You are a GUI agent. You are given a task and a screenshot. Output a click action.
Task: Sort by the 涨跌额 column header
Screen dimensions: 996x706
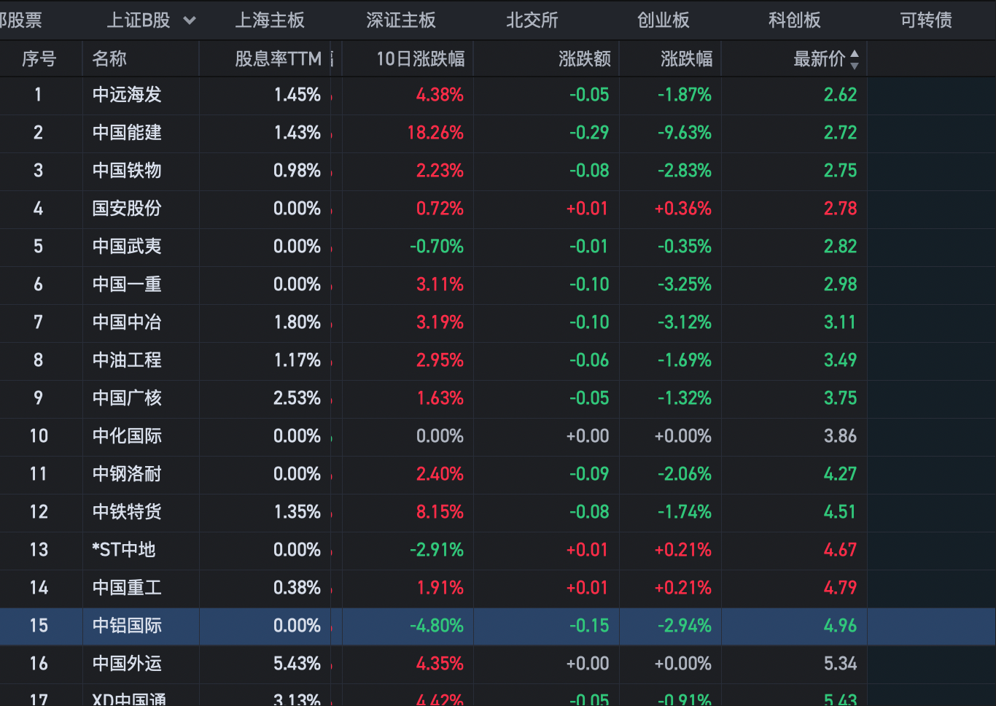[584, 59]
